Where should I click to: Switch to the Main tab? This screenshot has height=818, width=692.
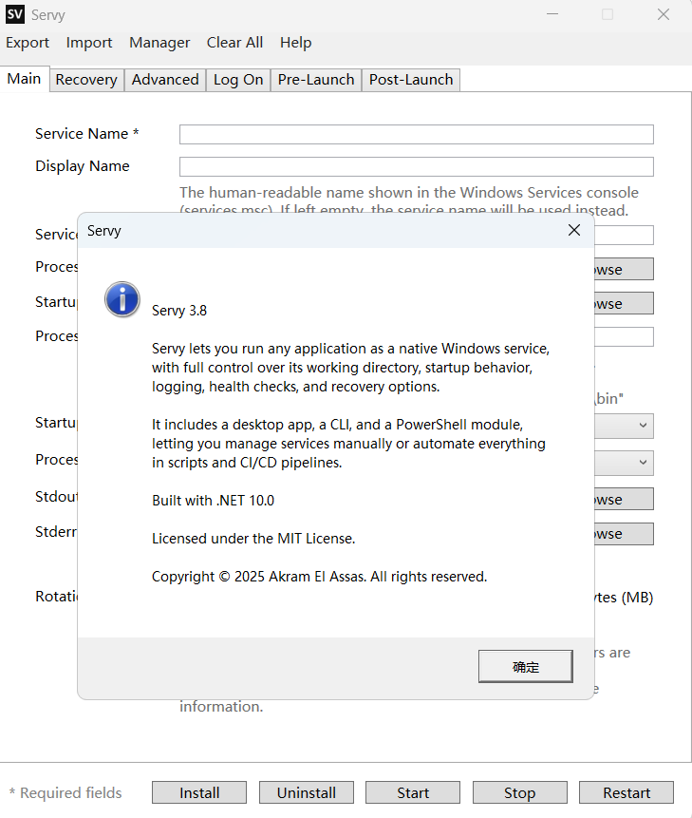(x=25, y=79)
